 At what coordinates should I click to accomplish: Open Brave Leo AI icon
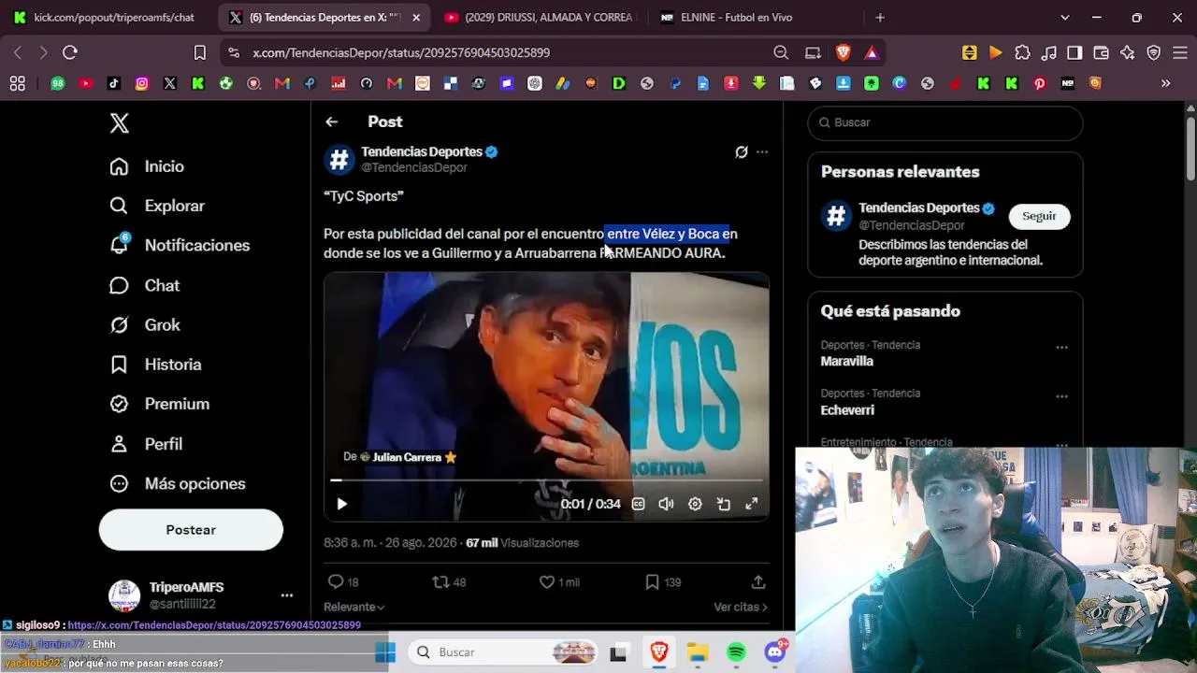pyautogui.click(x=1128, y=53)
